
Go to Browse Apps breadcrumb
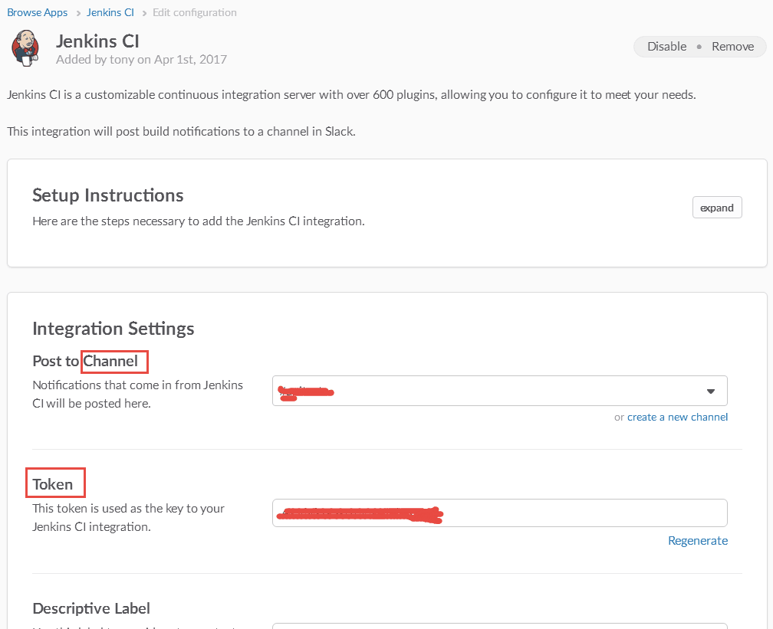pos(37,12)
